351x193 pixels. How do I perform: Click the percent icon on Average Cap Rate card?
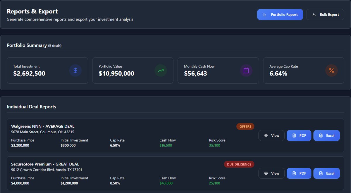[x=331, y=70]
